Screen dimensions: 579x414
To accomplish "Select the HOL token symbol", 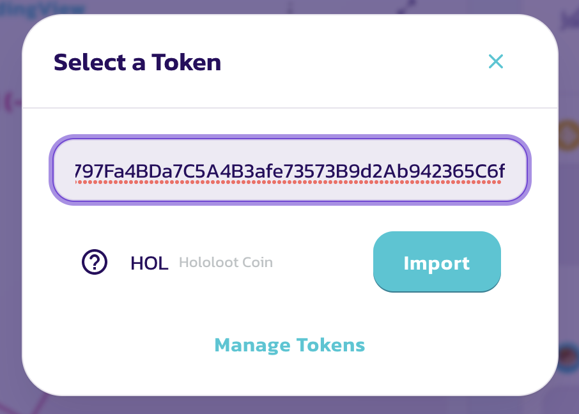I will [149, 263].
